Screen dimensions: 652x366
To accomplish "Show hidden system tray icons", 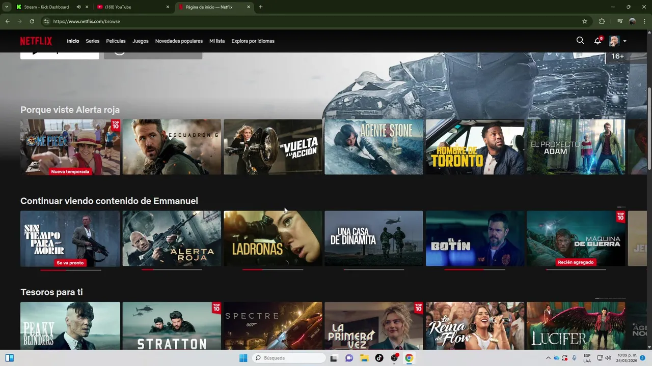I will [548, 358].
